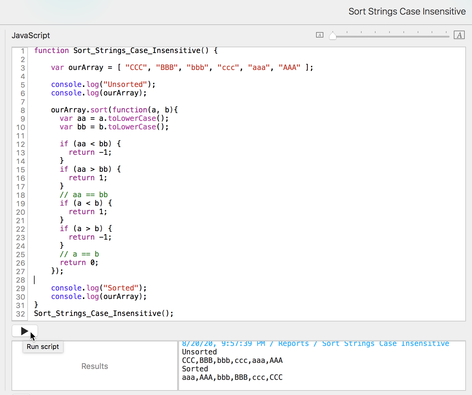Click the var ourArray declaration line
Image resolution: width=472 pixels, height=395 pixels.
(182, 68)
